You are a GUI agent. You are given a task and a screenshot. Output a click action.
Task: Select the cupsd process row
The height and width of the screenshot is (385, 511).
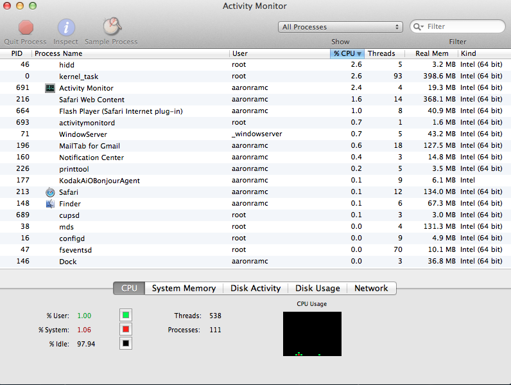(x=255, y=215)
